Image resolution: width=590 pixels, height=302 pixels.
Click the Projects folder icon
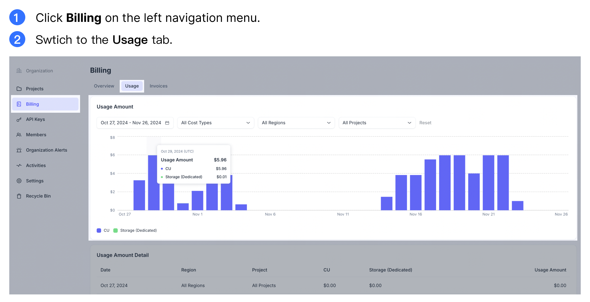[x=19, y=89]
